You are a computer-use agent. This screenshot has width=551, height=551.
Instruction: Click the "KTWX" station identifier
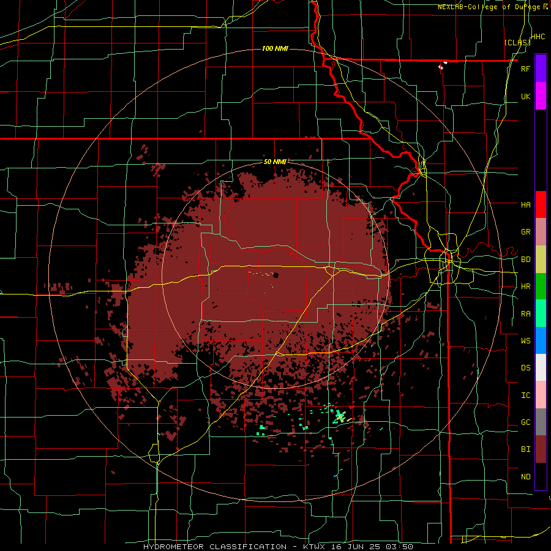(313, 547)
